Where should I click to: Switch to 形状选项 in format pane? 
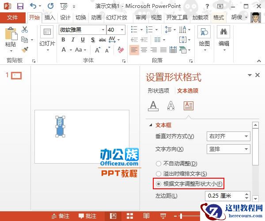(159, 91)
